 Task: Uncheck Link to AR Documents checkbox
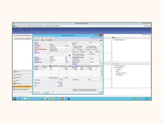[x=74, y=55]
